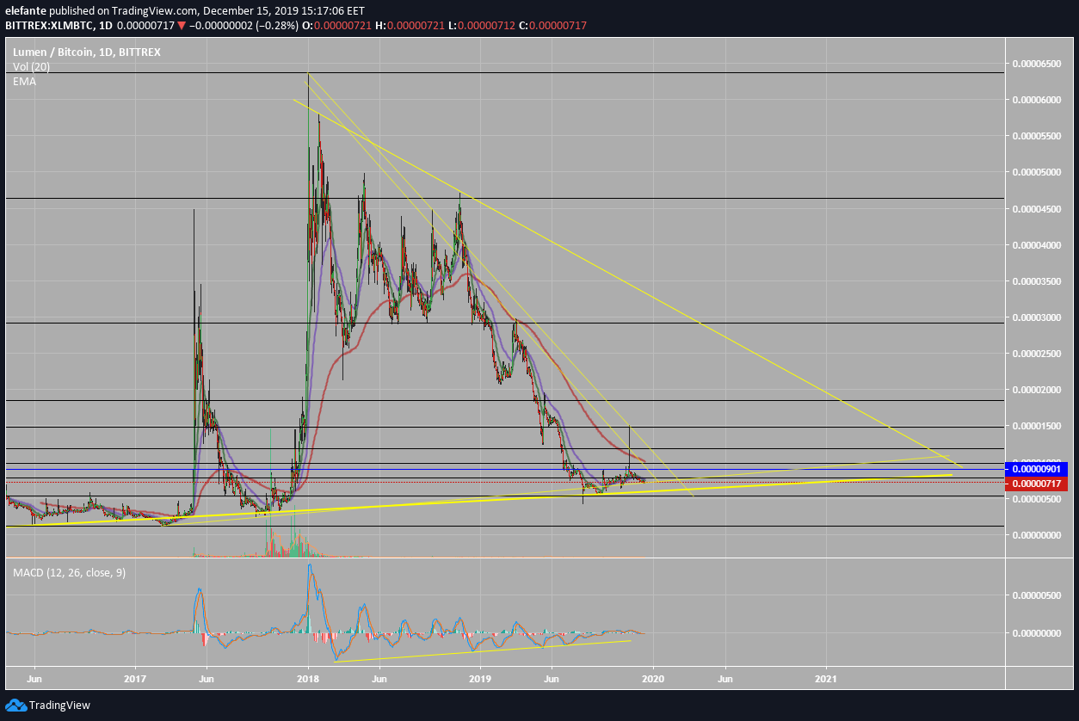Click the 0.00003500 price axis label
Viewport: 1079px width, 721px height.
(x=1036, y=280)
